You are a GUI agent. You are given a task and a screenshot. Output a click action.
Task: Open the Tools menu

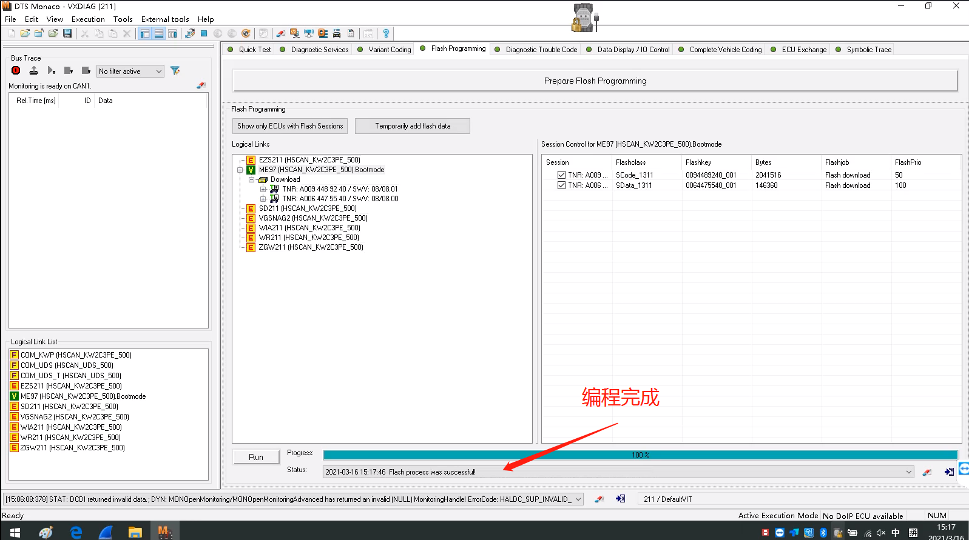pyautogui.click(x=123, y=19)
